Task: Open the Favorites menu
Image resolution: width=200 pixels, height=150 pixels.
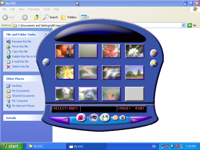Action: pos(34,9)
